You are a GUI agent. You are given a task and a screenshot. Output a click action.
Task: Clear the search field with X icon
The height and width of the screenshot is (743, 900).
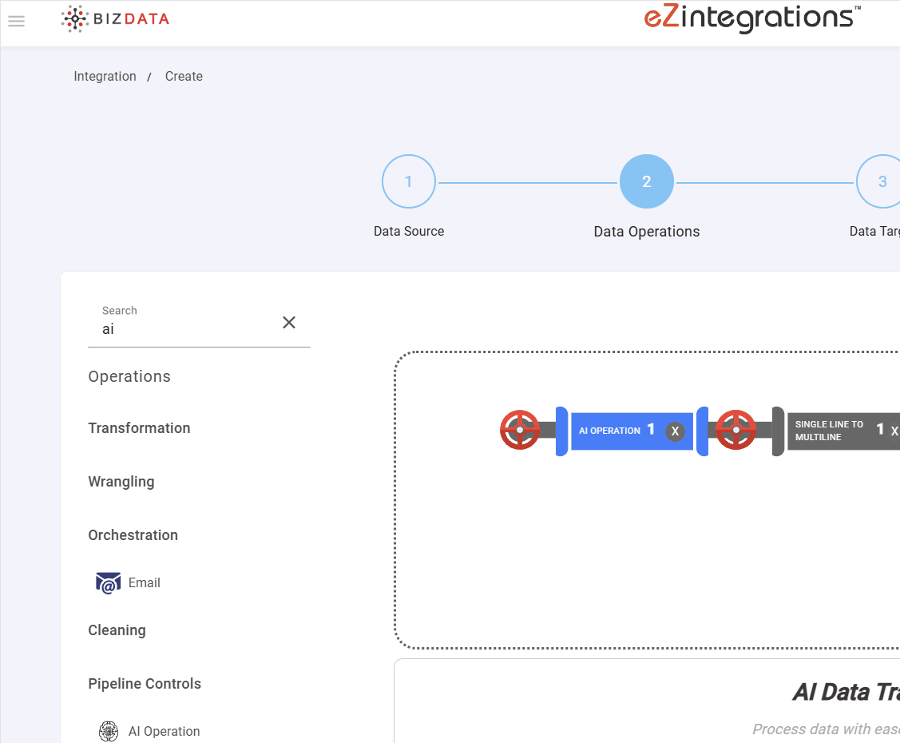(x=289, y=322)
